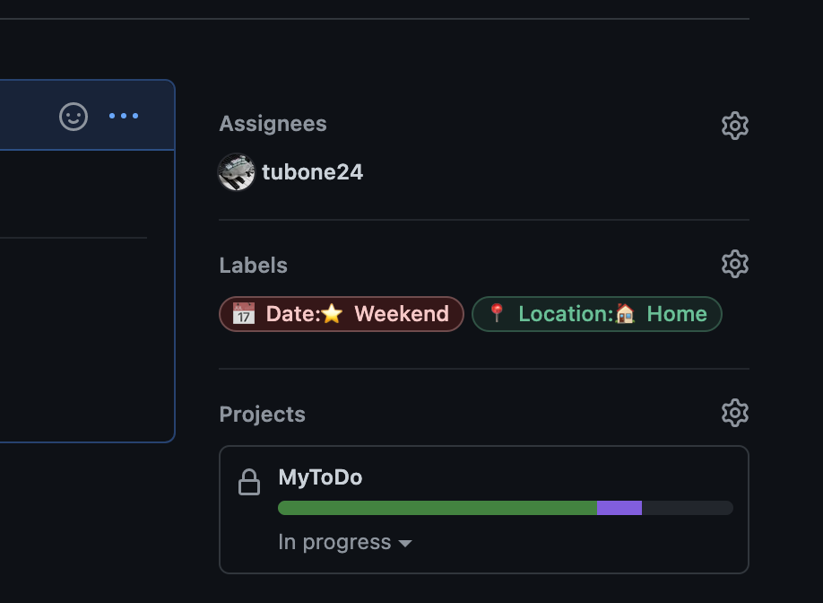The height and width of the screenshot is (603, 823).
Task: Expand the In progress status dropdown
Action: (345, 543)
